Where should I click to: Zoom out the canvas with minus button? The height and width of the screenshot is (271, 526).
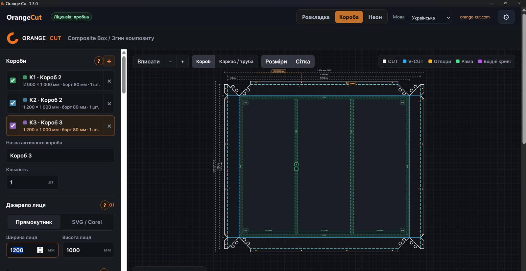pyautogui.click(x=170, y=62)
